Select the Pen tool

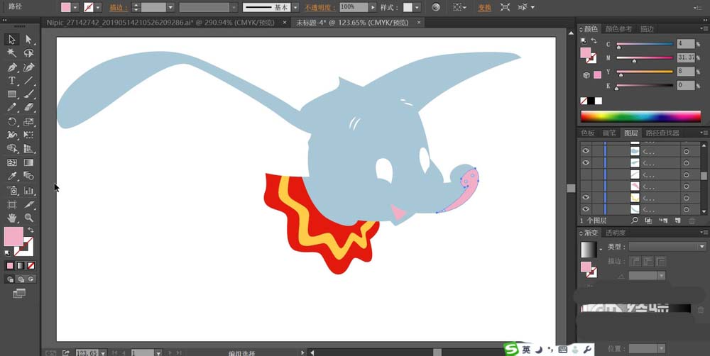[x=12, y=67]
